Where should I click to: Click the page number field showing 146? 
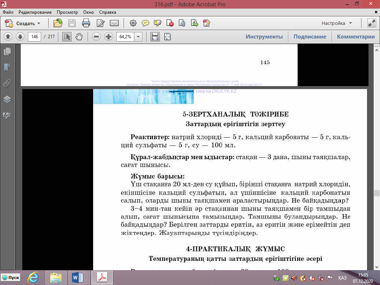pyautogui.click(x=35, y=37)
